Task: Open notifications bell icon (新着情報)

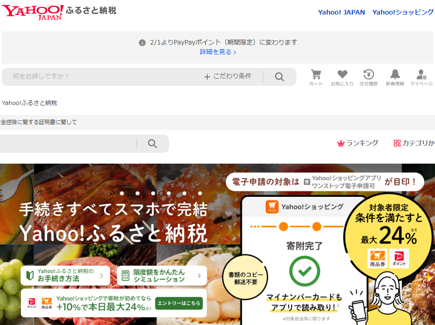Action: [395, 75]
